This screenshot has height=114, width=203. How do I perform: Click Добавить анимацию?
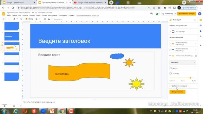pos(179,86)
